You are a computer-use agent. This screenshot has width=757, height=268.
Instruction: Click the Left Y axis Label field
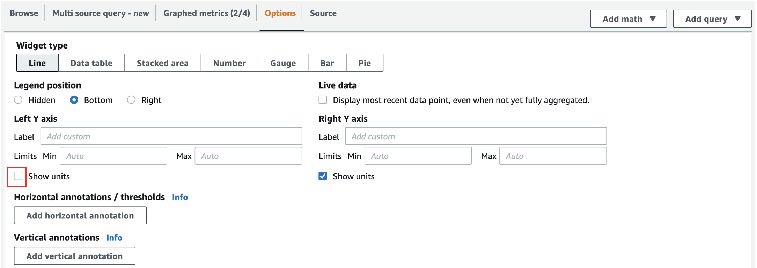tap(171, 136)
